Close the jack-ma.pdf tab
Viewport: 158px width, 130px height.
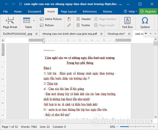(x=102, y=34)
